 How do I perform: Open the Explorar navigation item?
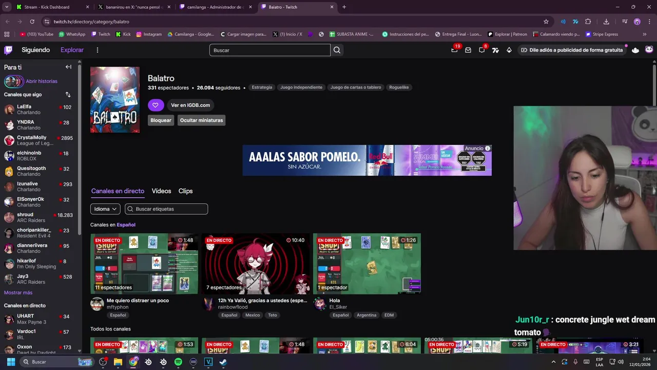[72, 50]
